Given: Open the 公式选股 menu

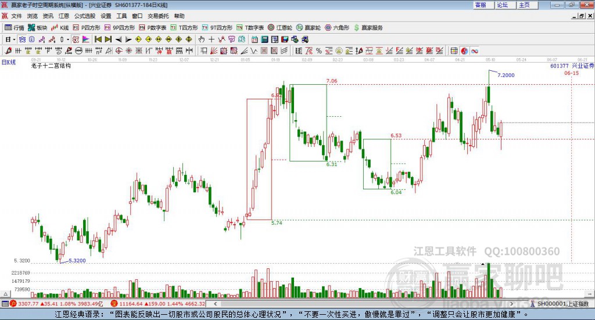Looking at the screenshot, I should tap(85, 16).
